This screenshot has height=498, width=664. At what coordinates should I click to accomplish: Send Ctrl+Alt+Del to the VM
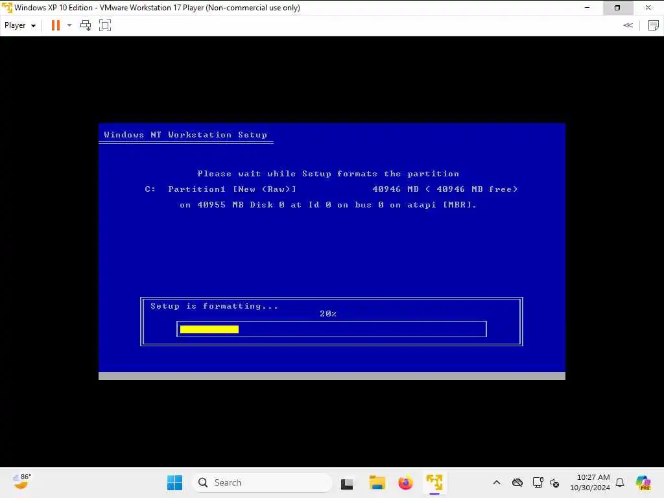(x=86, y=25)
